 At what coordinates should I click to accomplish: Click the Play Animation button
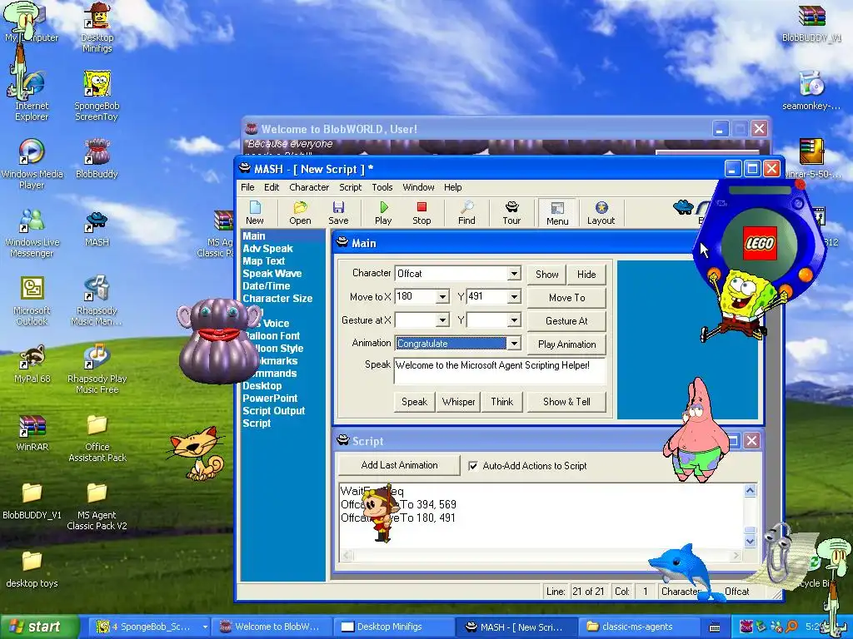pos(566,344)
